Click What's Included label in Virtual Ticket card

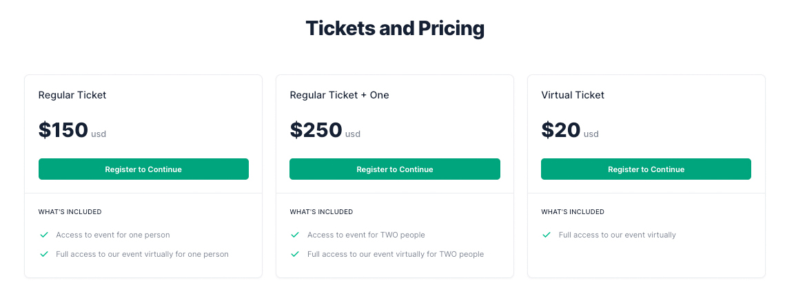tap(573, 212)
